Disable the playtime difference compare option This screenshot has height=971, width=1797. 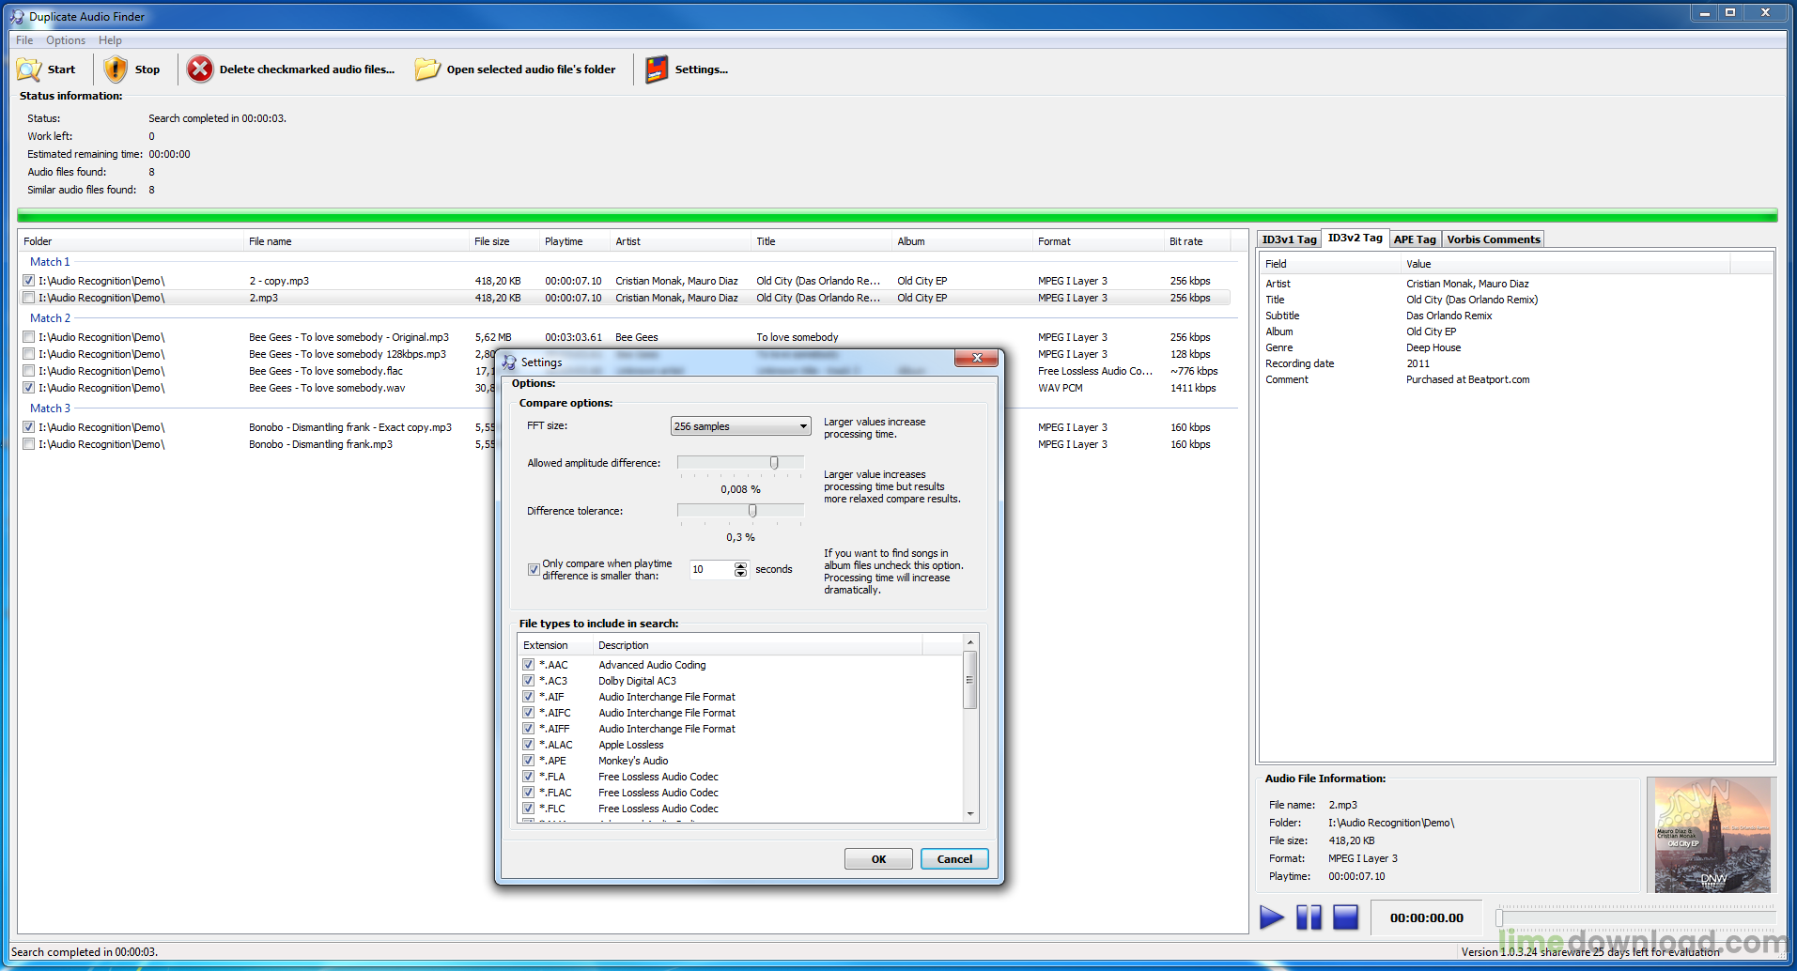534,569
